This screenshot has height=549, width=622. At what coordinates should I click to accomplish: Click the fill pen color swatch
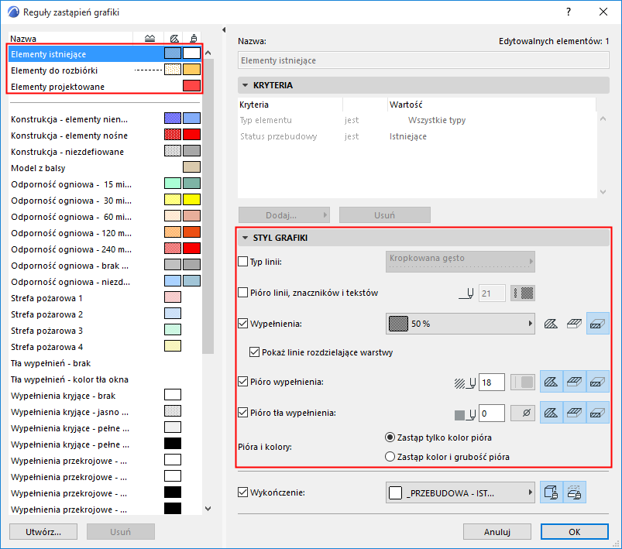pos(523,383)
